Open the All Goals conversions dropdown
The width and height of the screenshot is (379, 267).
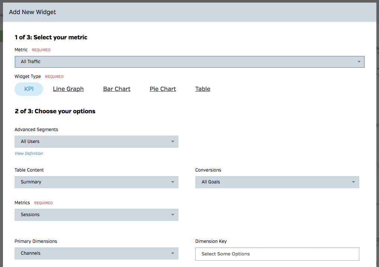(273, 182)
